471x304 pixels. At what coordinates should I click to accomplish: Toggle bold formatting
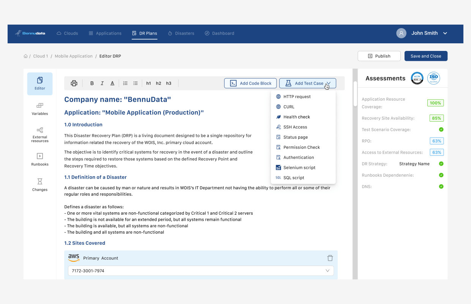pos(92,83)
